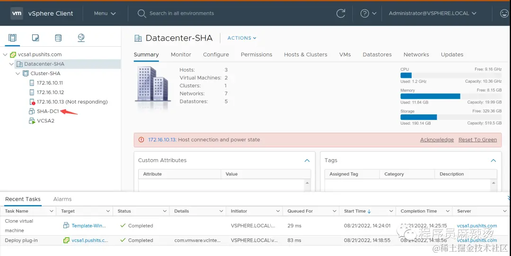Screen dimensions: 511x256
Task: Open the help menu chevron
Action: 374,13
